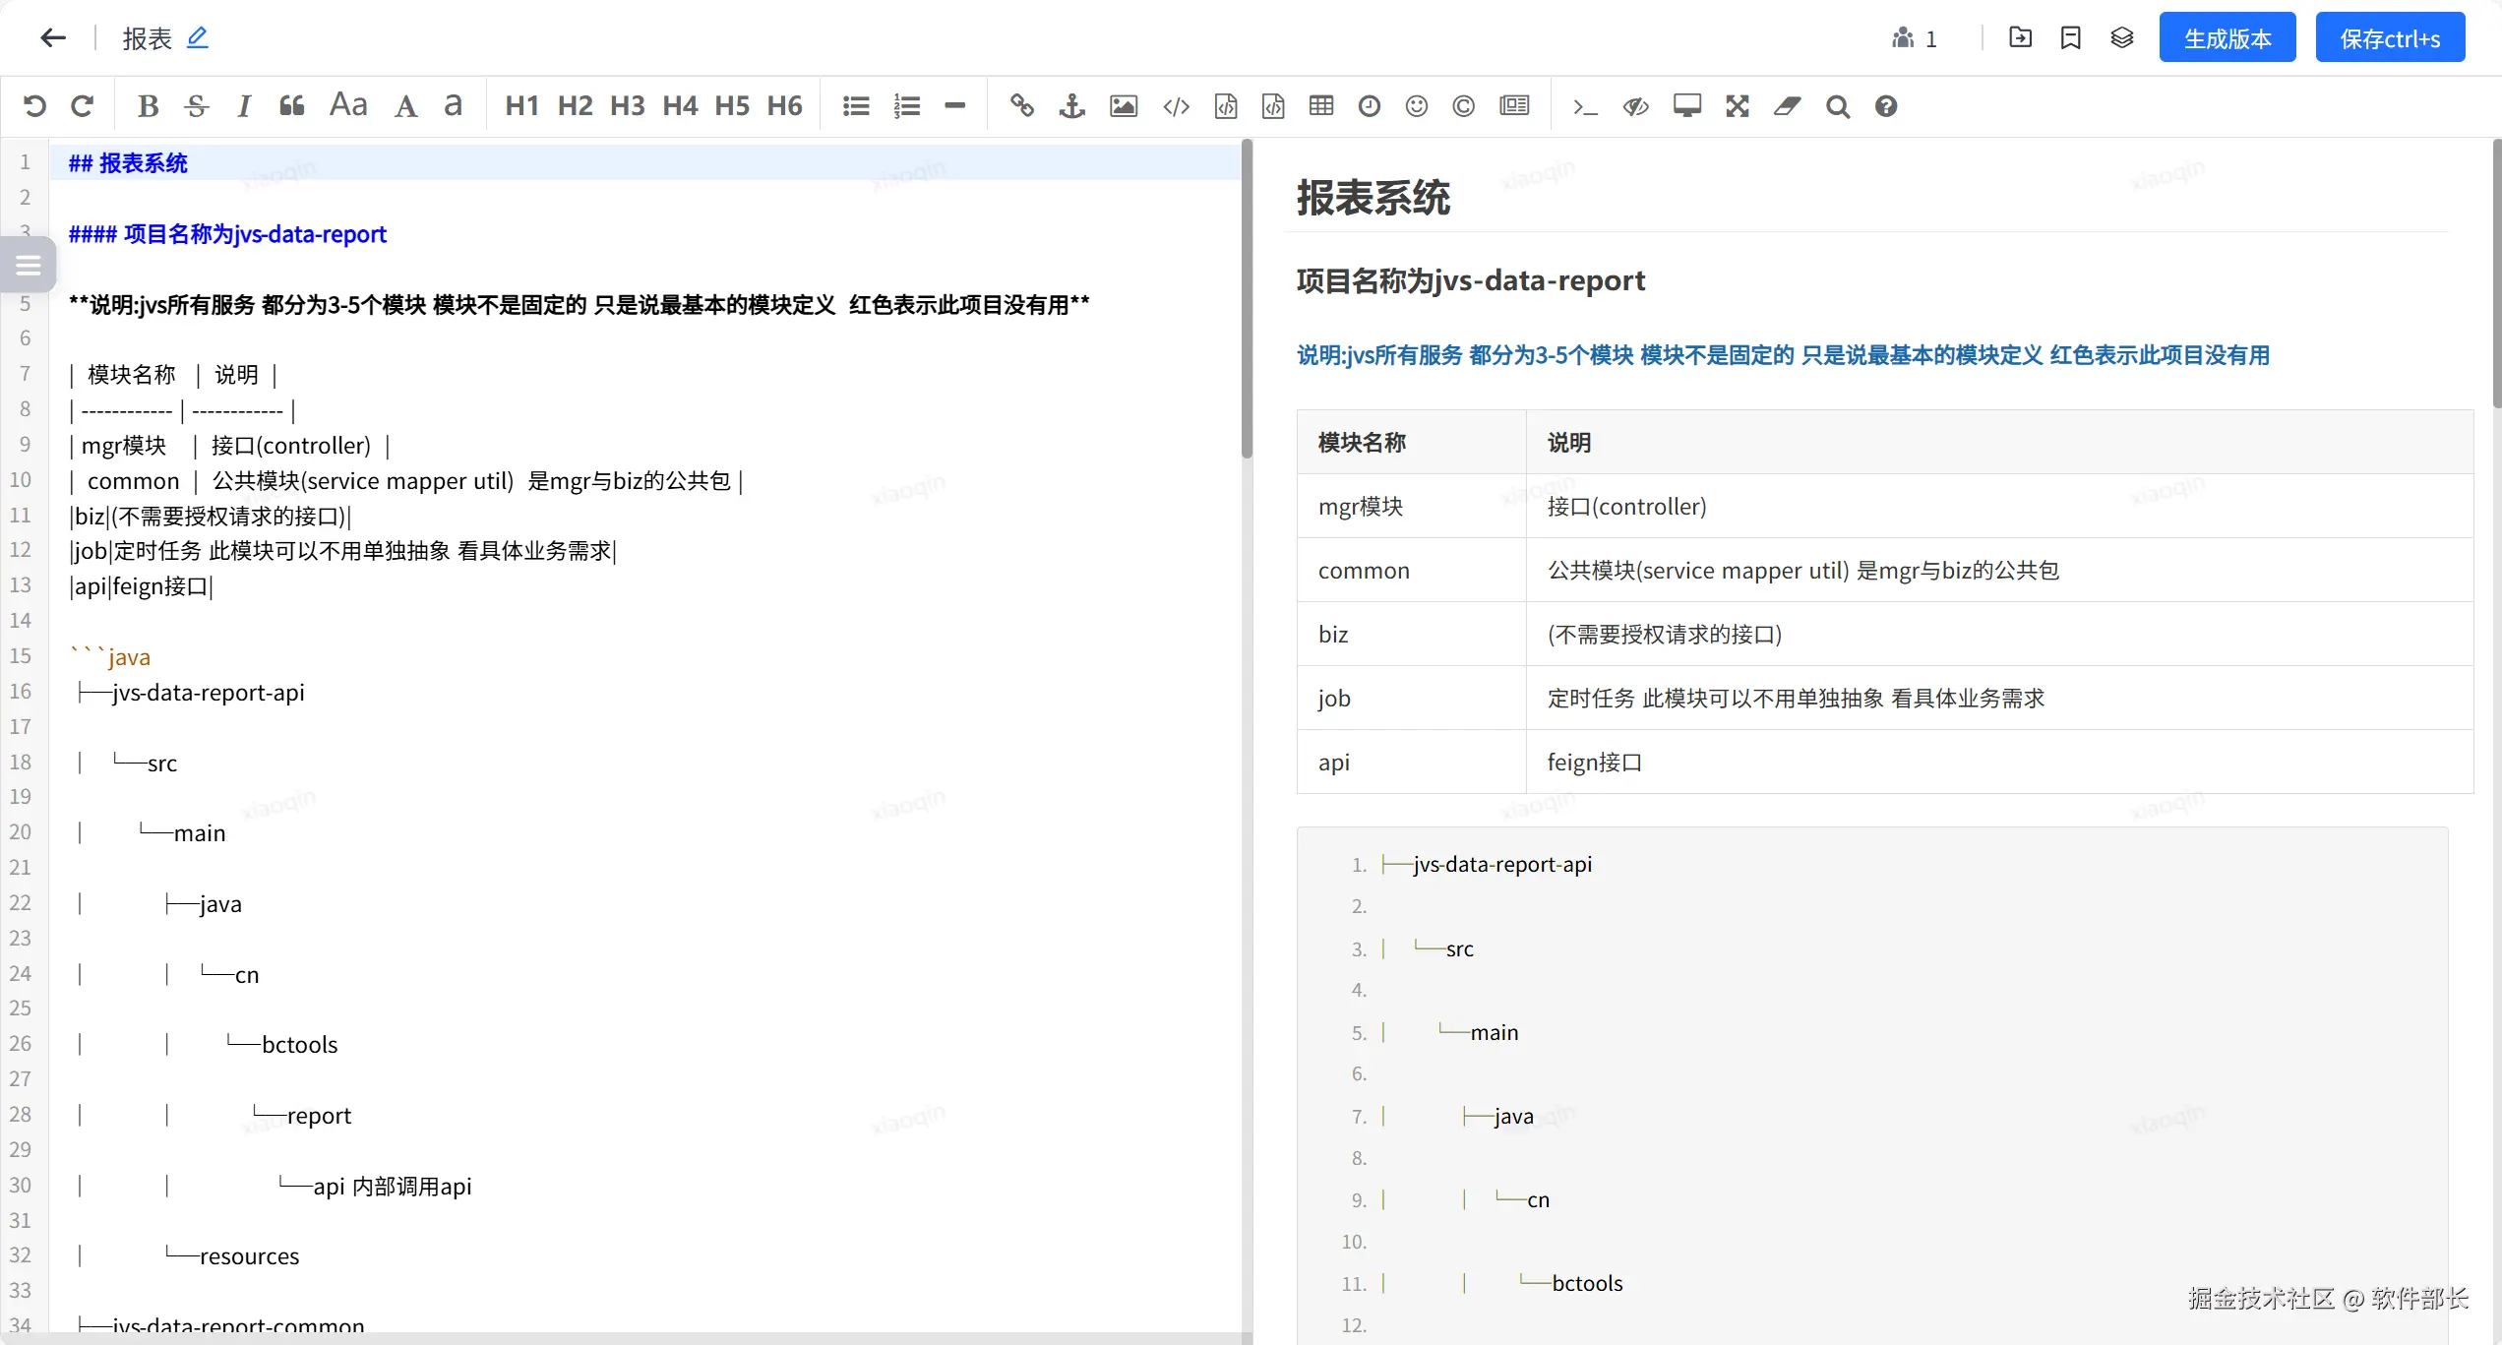This screenshot has width=2502, height=1345.
Task: Open the help question mark
Action: (x=1885, y=106)
